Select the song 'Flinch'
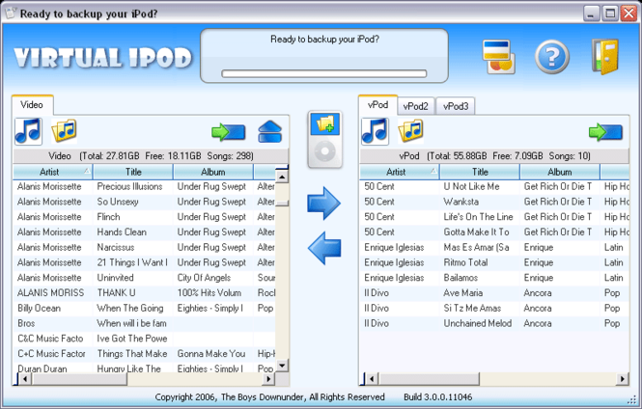Screen dimensions: 642x409 tap(144, 217)
